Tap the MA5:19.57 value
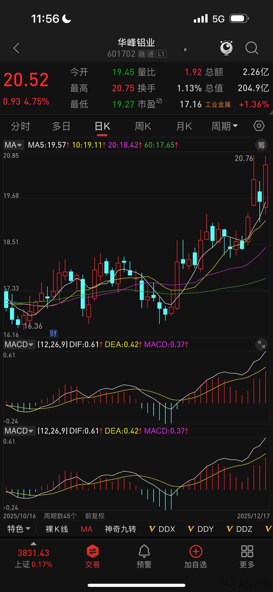This screenshot has height=592, width=273. 49,145
